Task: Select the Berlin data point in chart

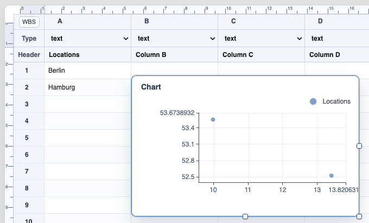Action: (x=332, y=175)
